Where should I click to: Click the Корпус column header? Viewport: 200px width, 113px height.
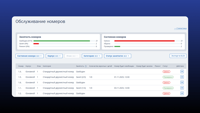point(28,66)
